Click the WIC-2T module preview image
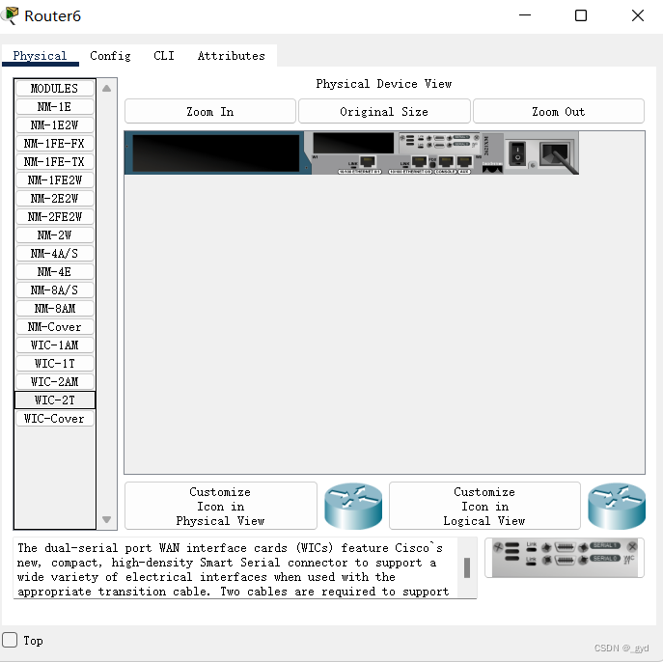This screenshot has width=663, height=662. (565, 558)
